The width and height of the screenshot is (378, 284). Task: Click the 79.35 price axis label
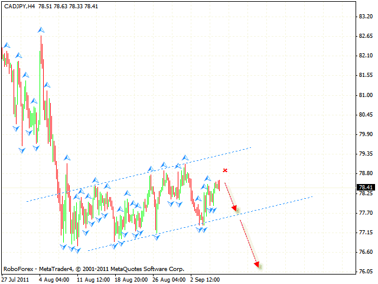[x=366, y=154]
